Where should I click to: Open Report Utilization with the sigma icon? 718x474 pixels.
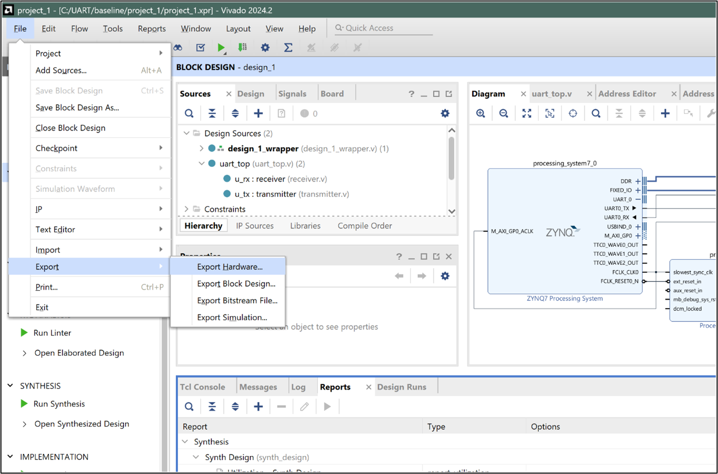[287, 47]
